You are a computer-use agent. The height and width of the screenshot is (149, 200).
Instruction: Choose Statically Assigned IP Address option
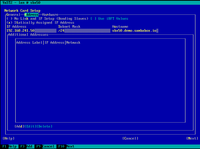coord(40,23)
